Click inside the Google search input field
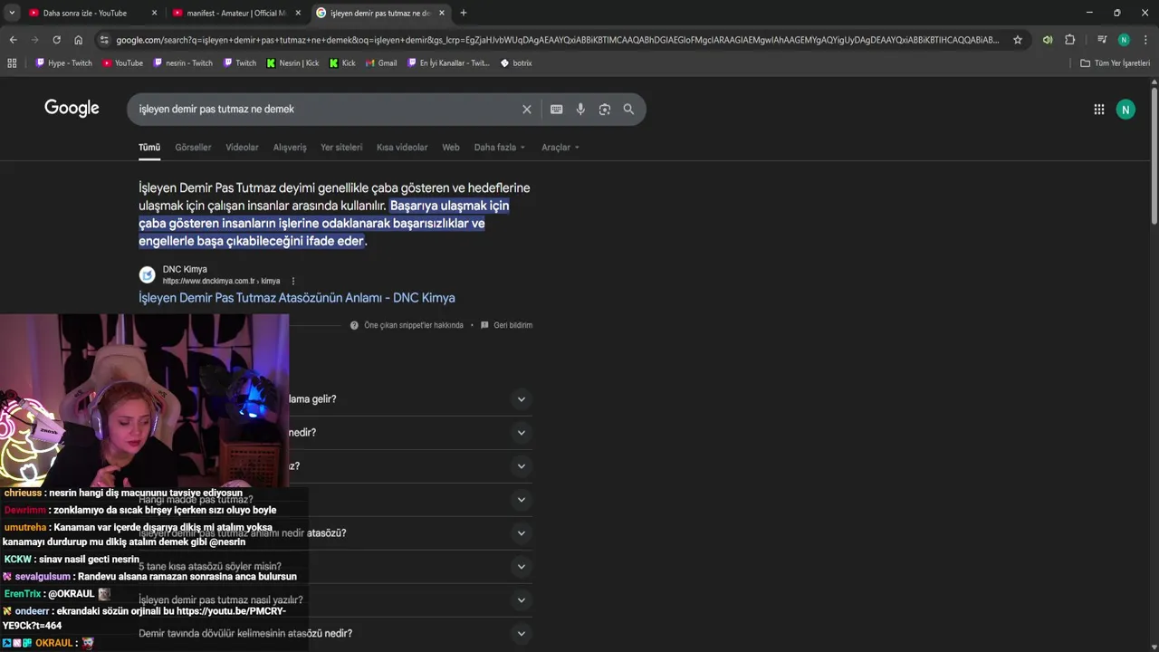This screenshot has height=652, width=1159. 326,110
